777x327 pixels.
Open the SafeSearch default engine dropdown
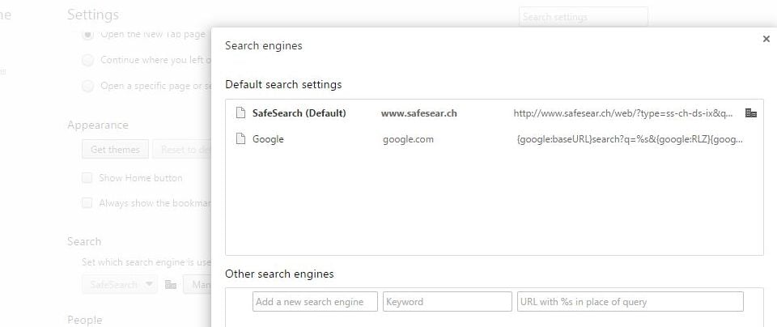pyautogui.click(x=120, y=285)
